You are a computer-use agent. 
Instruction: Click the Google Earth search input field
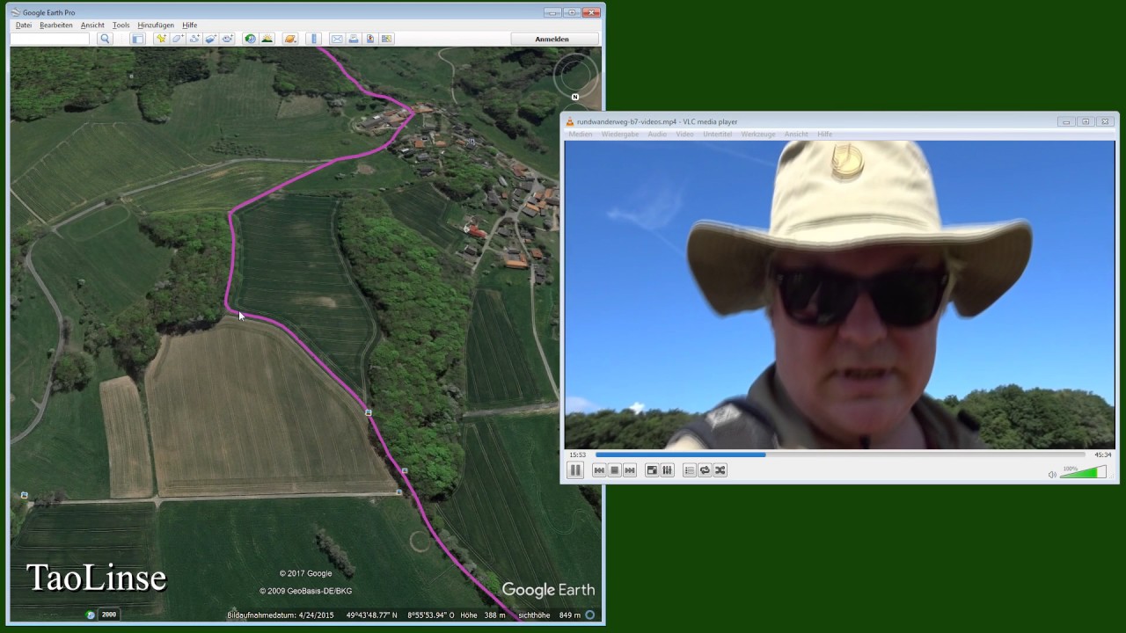51,39
